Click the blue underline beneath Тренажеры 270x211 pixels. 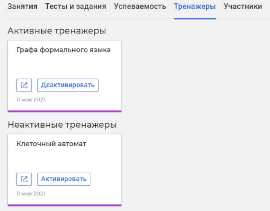[195, 18]
